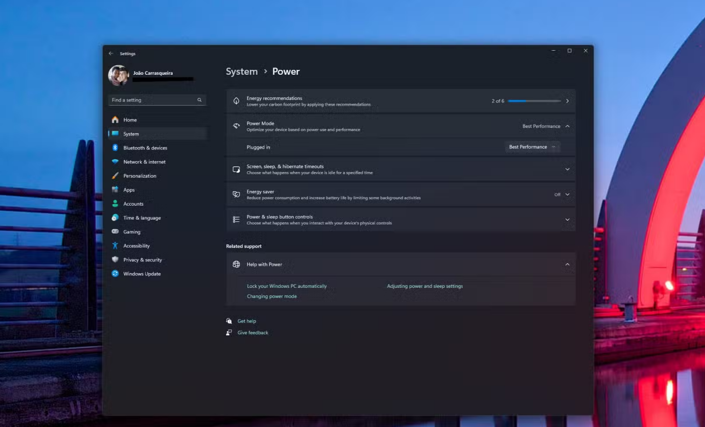Open the Plugged in Best Performance dropdown
This screenshot has height=427, width=705.
[x=532, y=147]
